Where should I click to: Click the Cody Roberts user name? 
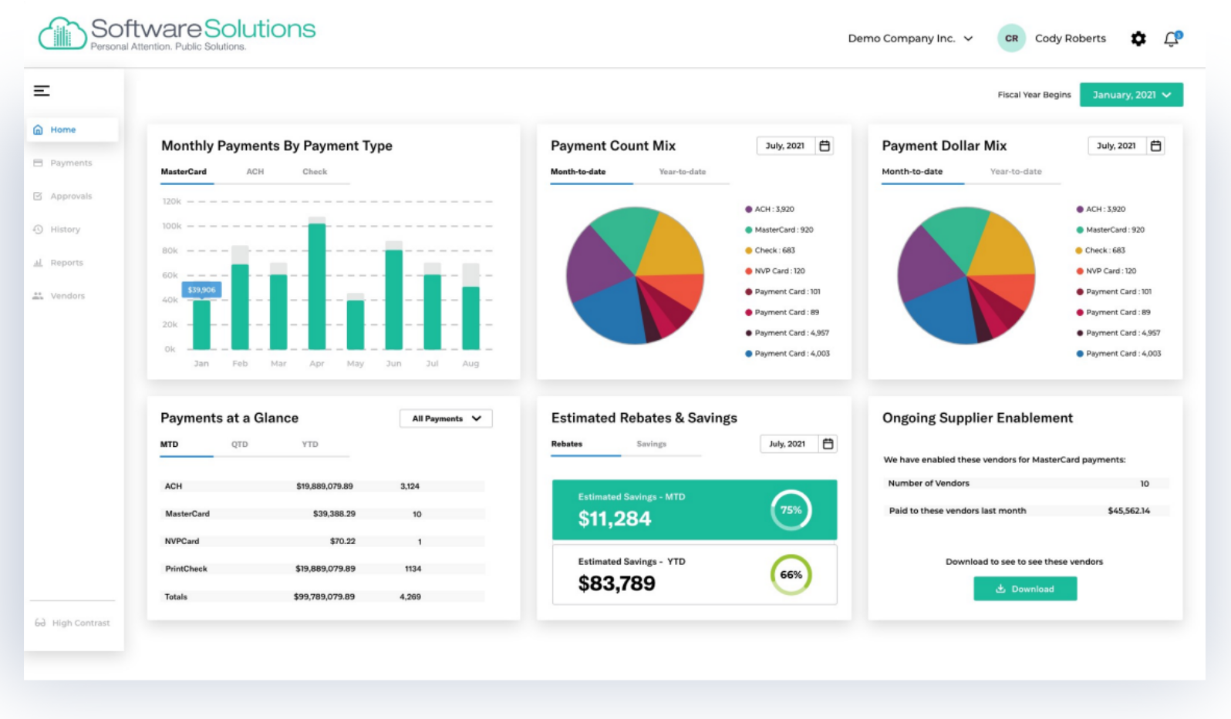click(1071, 39)
